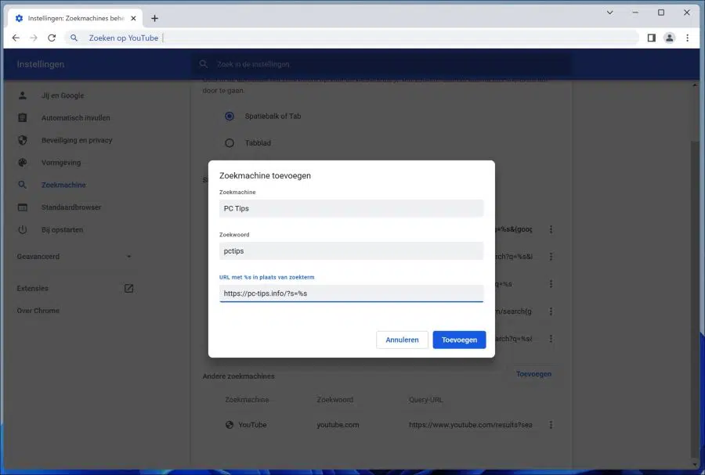Open Jij en Google settings
The width and height of the screenshot is (705, 475).
tap(63, 95)
